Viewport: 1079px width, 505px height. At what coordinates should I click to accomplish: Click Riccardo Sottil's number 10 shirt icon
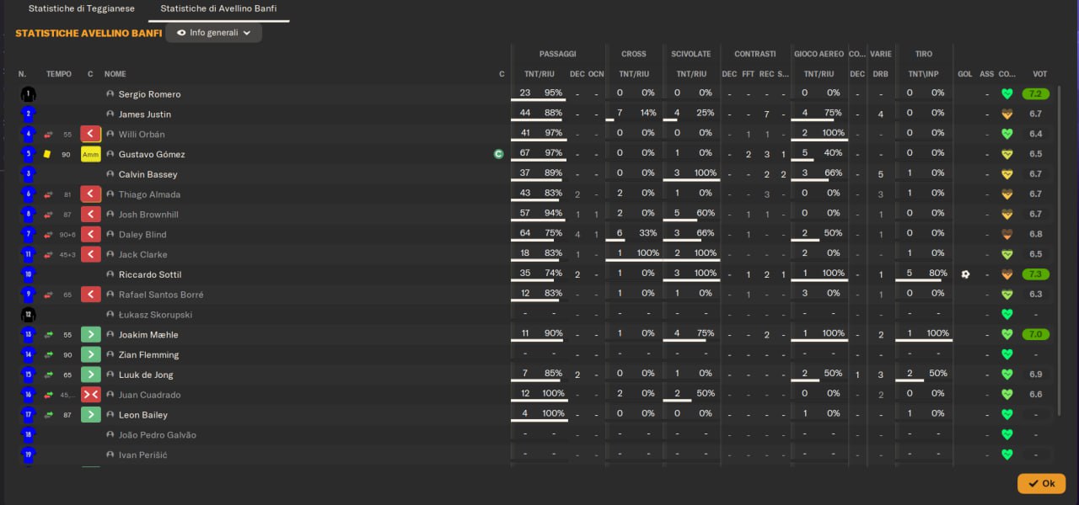coord(28,274)
